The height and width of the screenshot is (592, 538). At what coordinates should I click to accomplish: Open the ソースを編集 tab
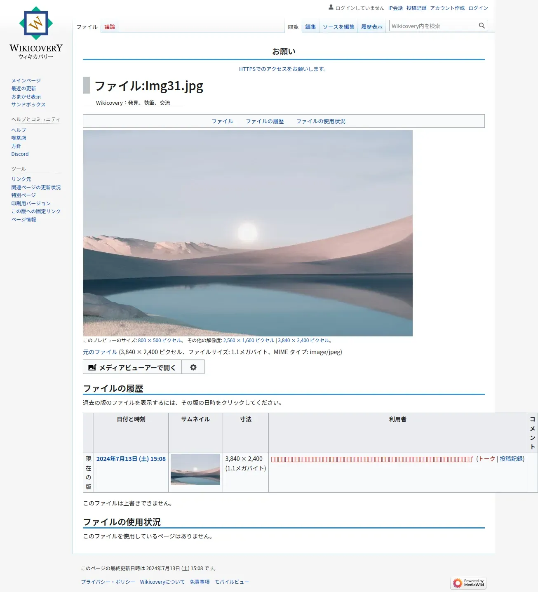(x=338, y=27)
